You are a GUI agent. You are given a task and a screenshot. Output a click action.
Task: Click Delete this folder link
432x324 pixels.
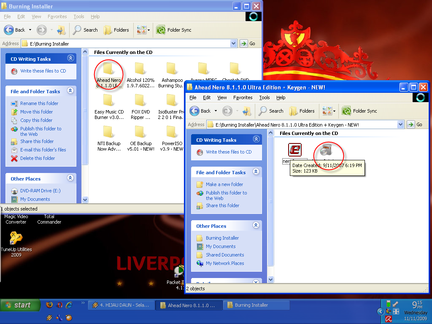pos(38,158)
